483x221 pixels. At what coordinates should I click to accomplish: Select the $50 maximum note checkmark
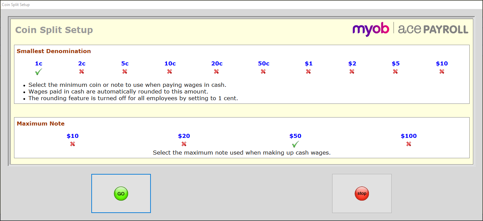pyautogui.click(x=295, y=144)
